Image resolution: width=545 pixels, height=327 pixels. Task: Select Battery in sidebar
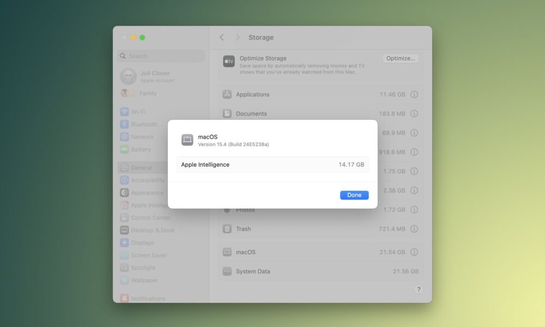point(140,149)
